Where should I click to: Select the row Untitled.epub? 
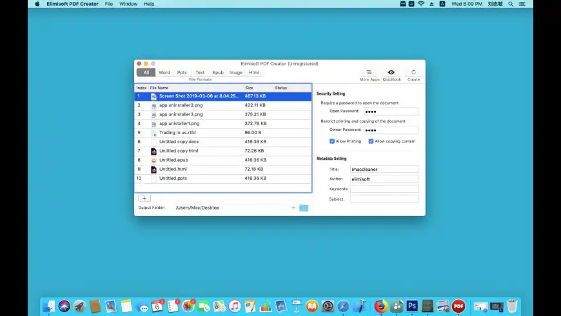pyautogui.click(x=223, y=160)
